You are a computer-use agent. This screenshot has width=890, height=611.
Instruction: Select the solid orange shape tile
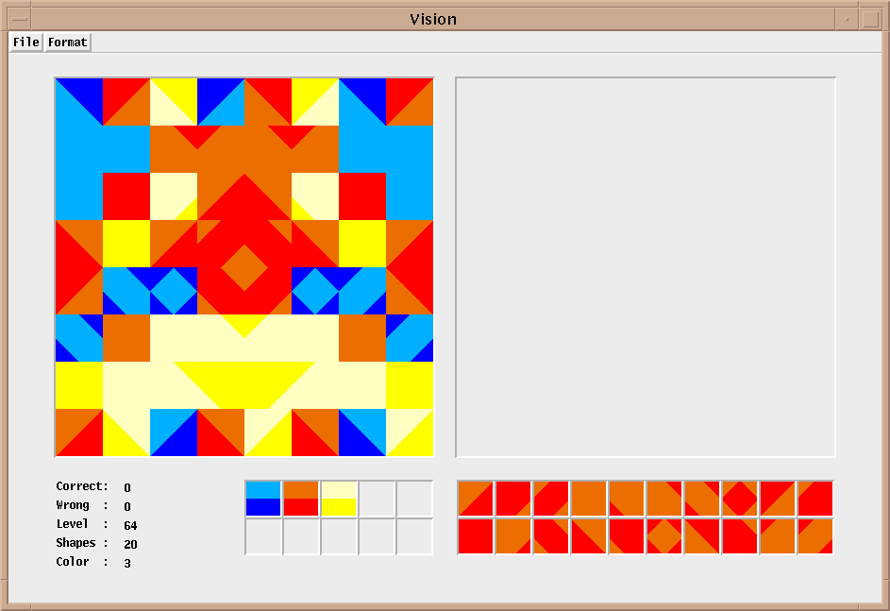[589, 499]
